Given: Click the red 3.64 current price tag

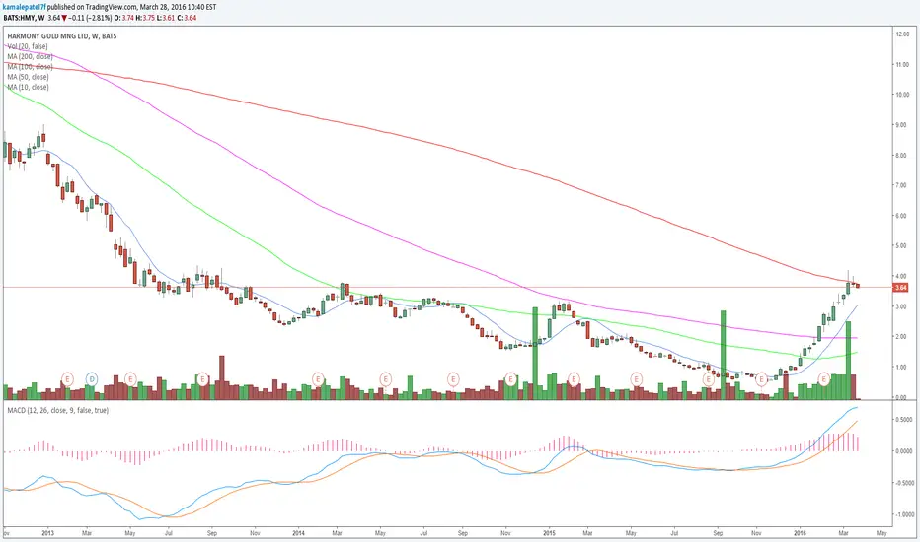Looking at the screenshot, I should [x=900, y=287].
